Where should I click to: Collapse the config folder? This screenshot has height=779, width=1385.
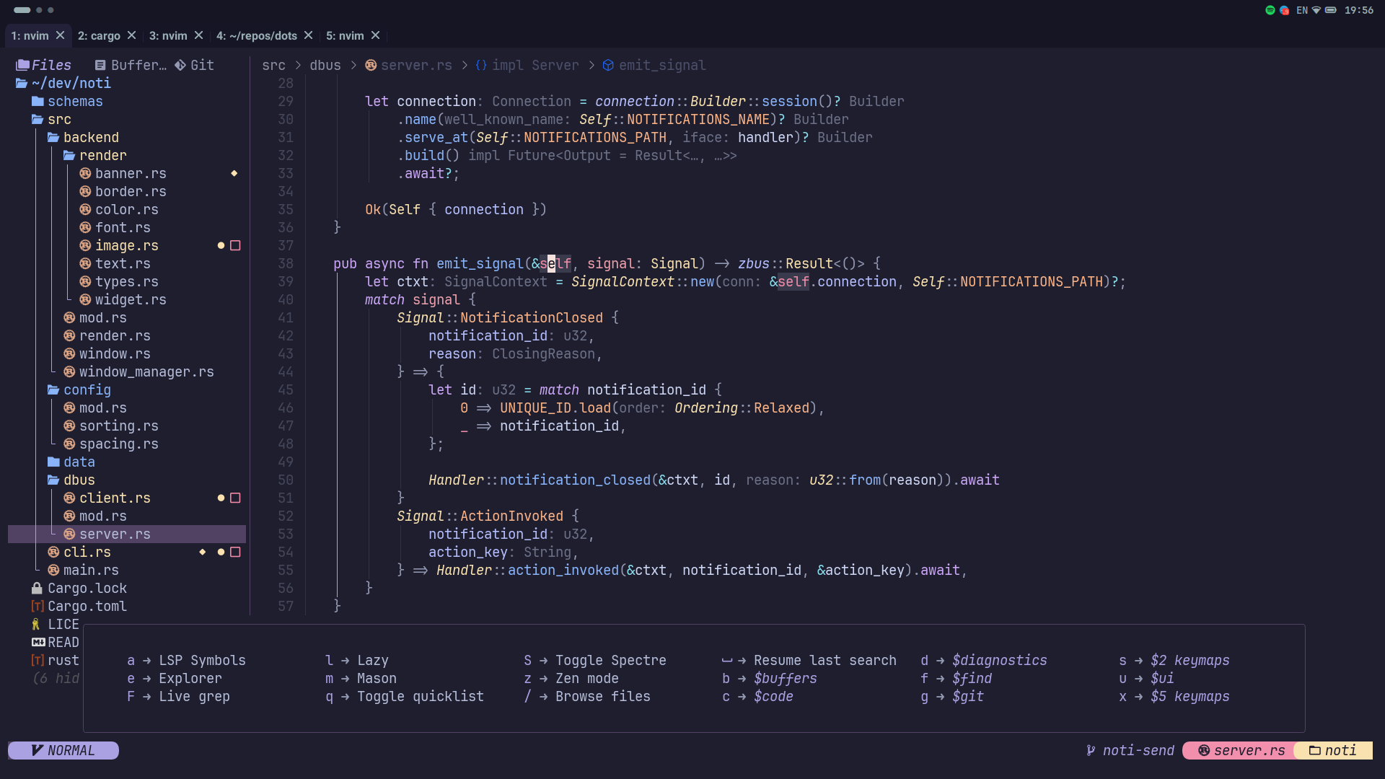pyautogui.click(x=79, y=389)
